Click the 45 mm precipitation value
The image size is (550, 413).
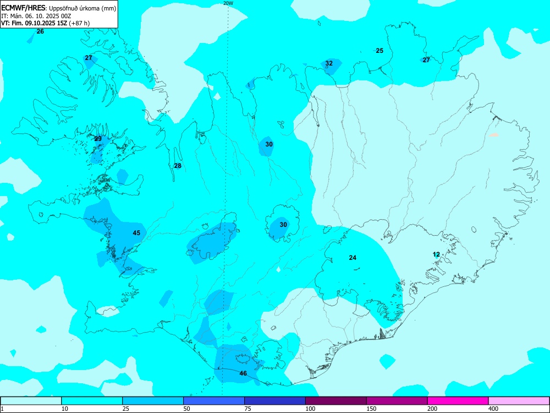[136, 233]
